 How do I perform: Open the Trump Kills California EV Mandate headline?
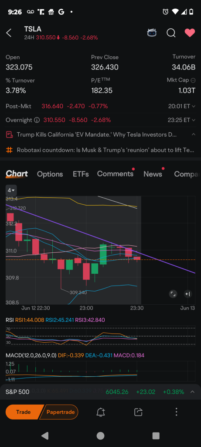tap(97, 134)
